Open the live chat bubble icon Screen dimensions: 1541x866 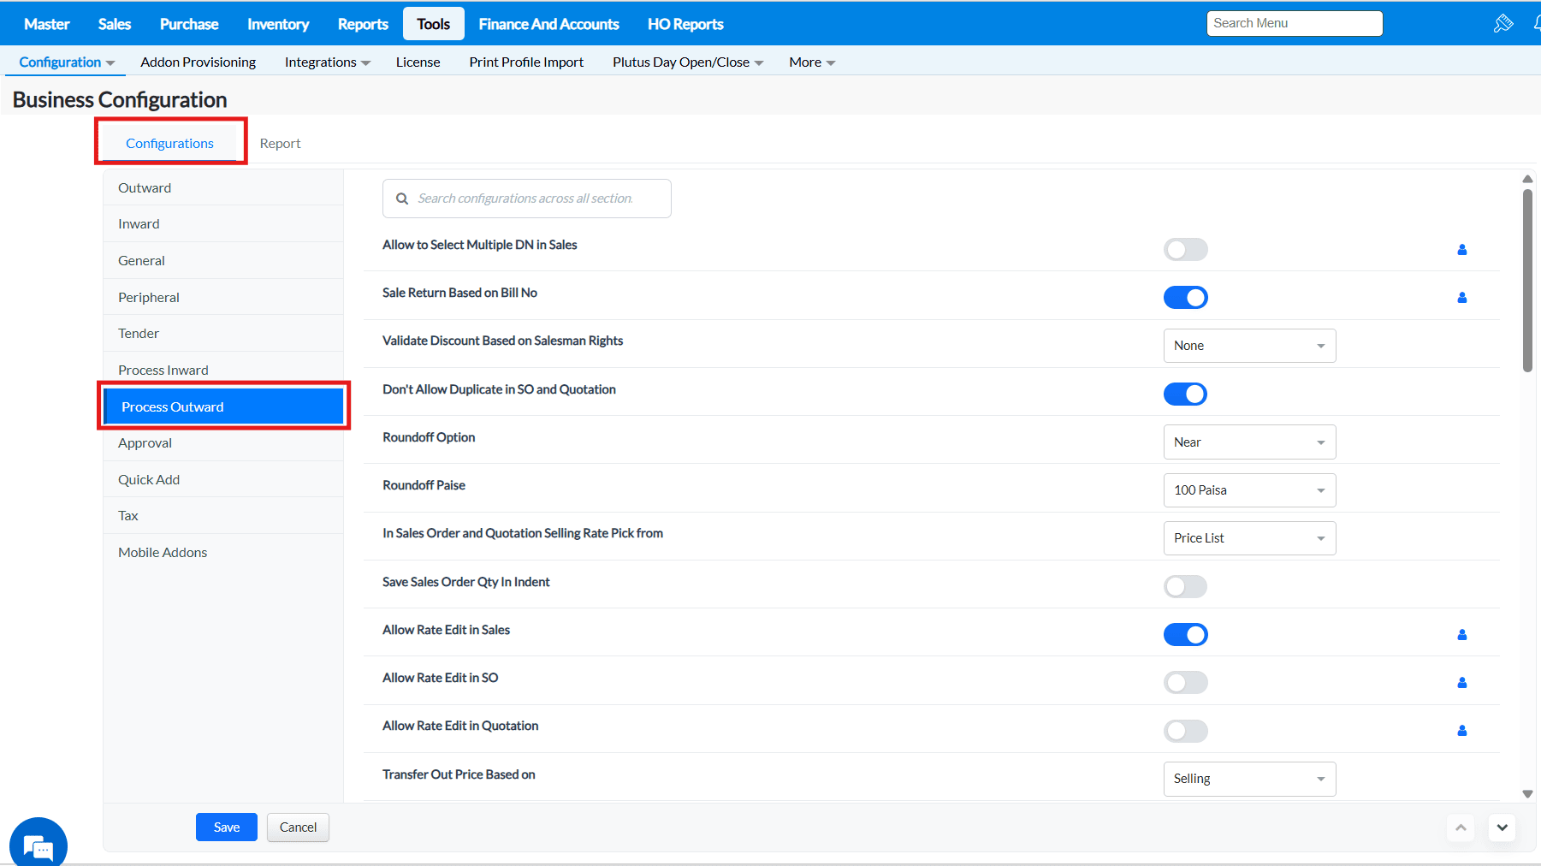pos(39,845)
